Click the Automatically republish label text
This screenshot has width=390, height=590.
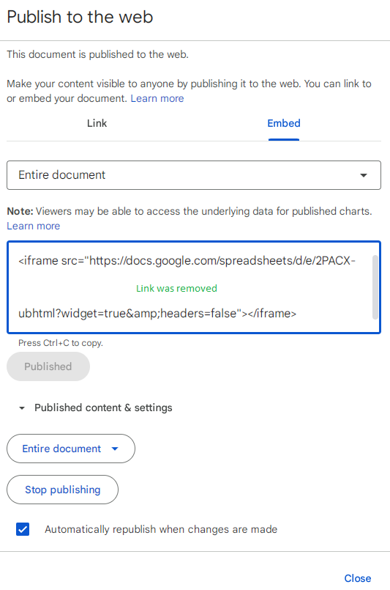[x=161, y=529]
